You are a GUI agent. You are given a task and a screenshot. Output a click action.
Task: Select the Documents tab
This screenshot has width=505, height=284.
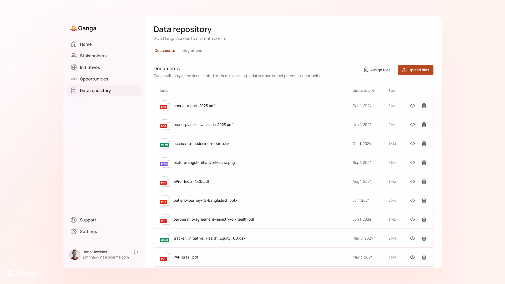point(165,50)
